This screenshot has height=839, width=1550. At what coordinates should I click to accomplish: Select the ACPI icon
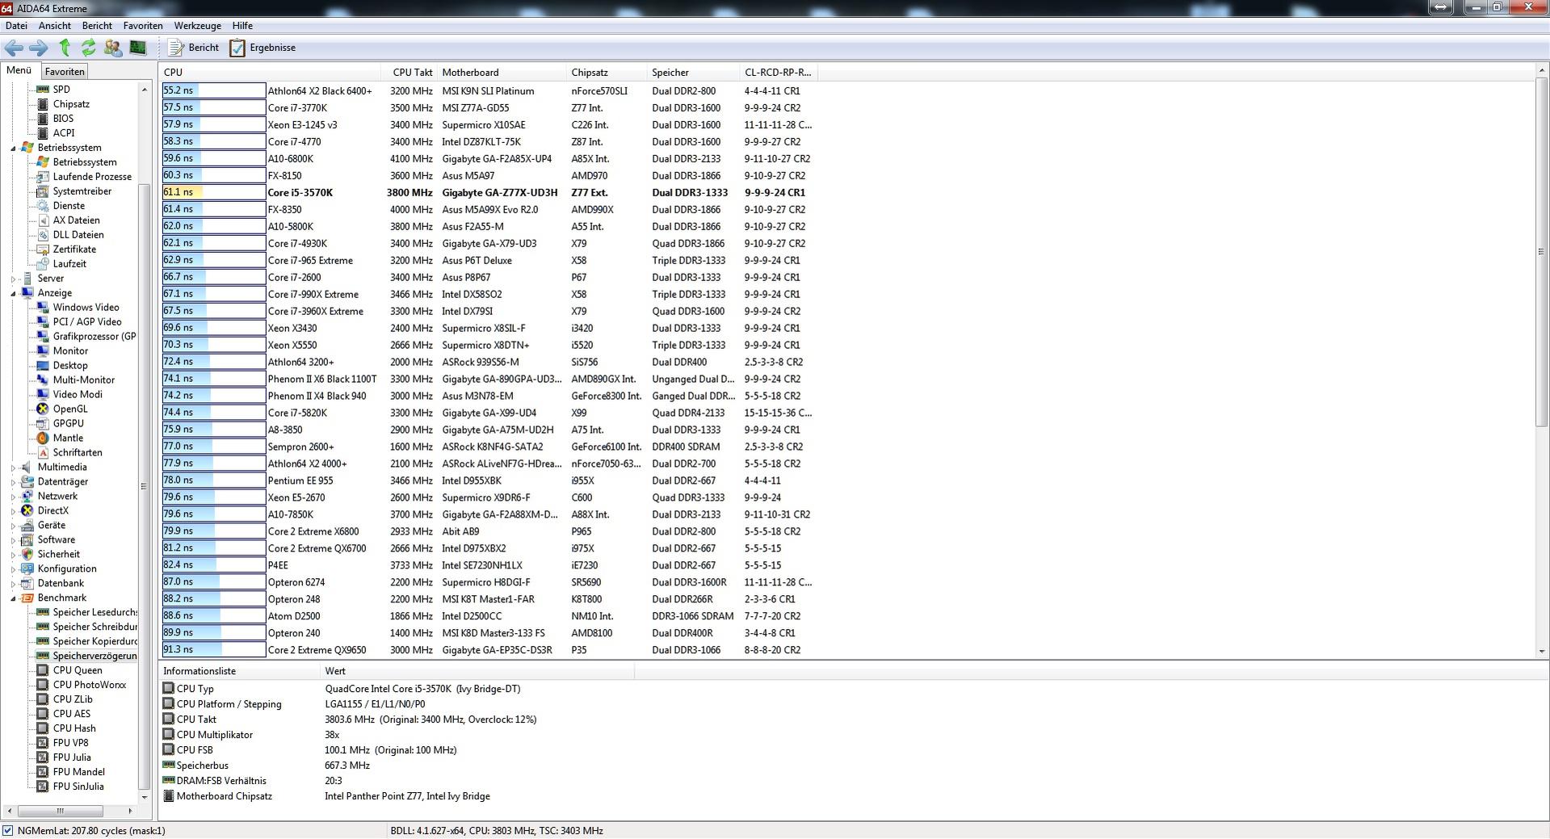tap(43, 133)
